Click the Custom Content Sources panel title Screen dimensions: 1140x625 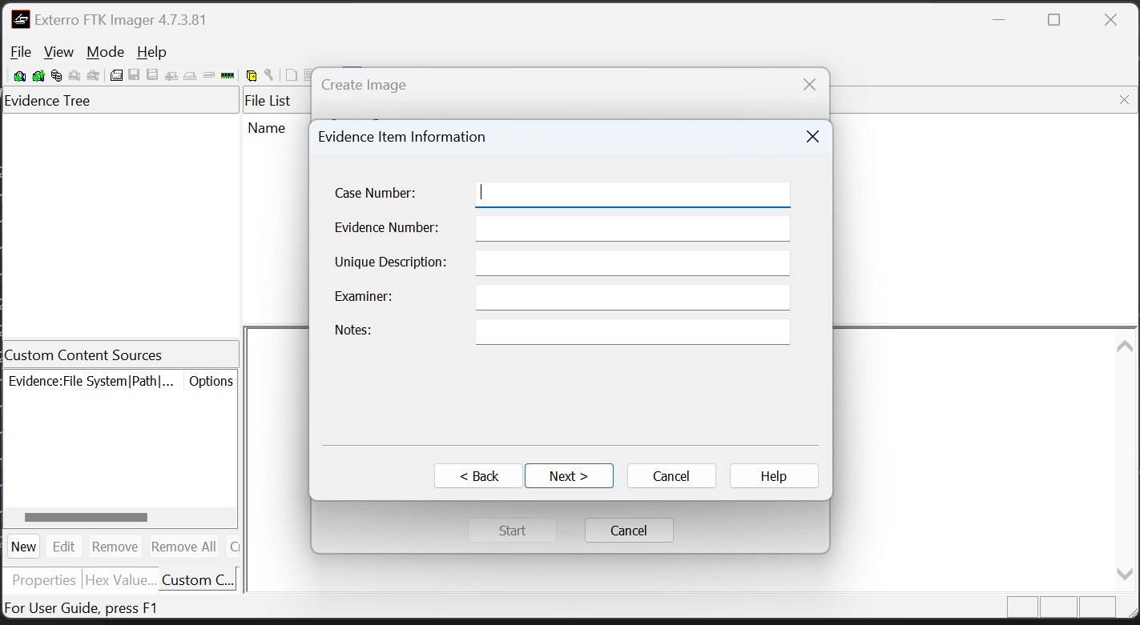(83, 355)
